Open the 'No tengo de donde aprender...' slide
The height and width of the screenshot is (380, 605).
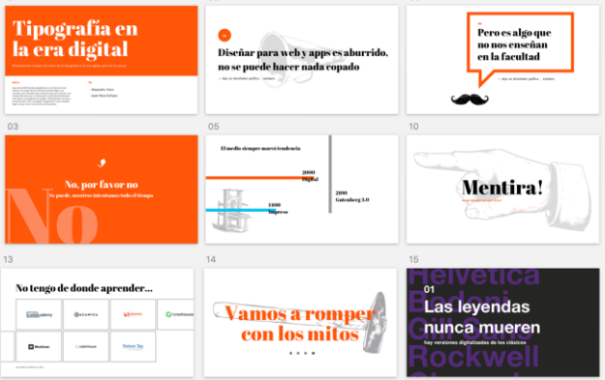97,323
